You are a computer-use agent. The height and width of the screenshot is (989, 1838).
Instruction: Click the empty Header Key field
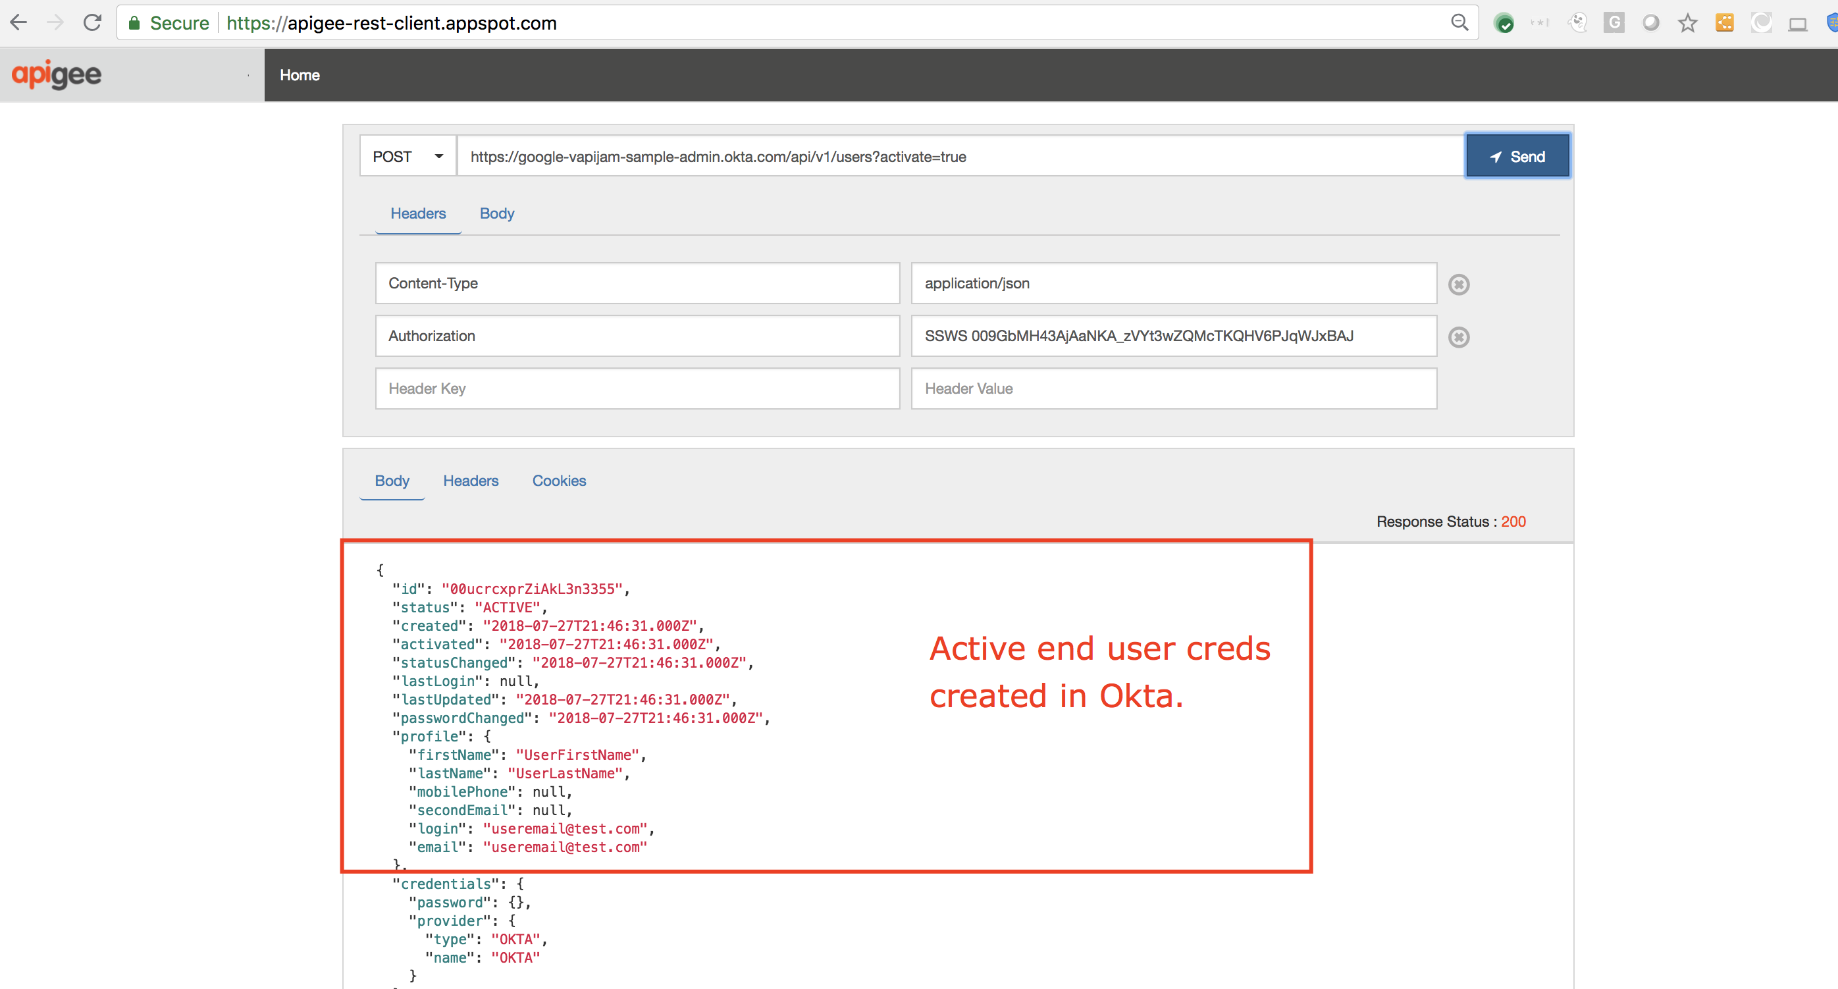coord(637,389)
